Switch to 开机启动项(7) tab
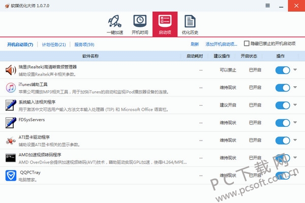 pos(20,45)
